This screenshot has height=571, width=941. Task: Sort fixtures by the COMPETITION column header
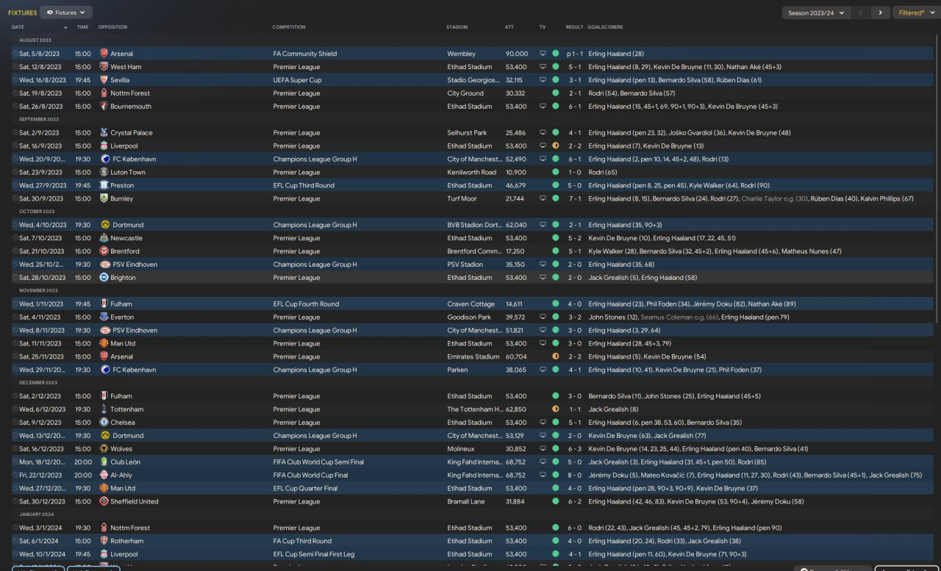pos(289,27)
